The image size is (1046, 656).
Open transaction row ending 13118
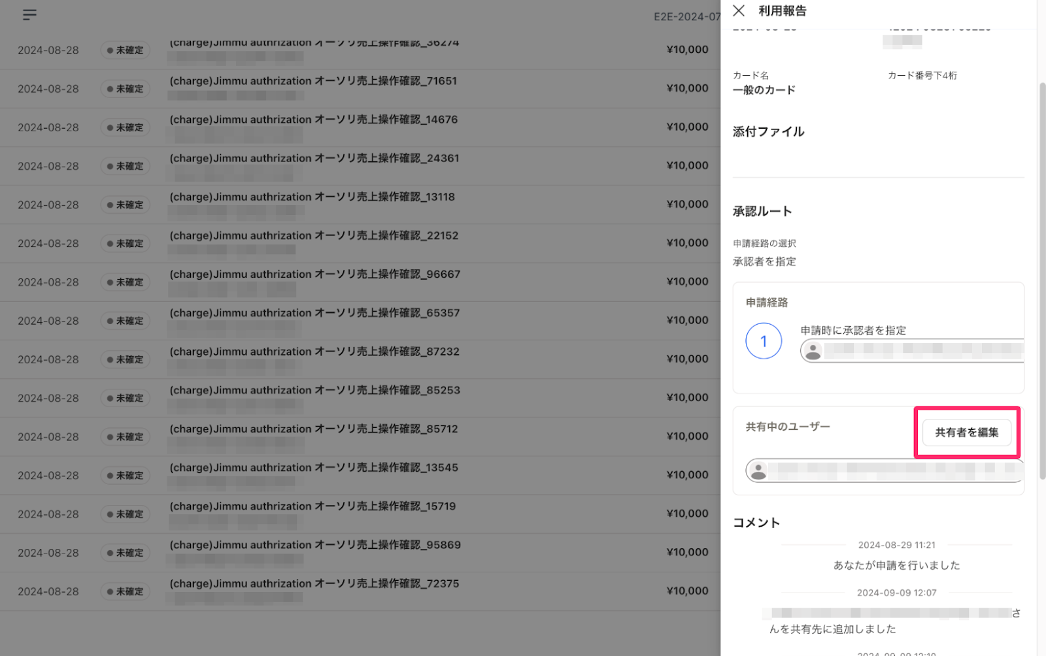coord(360,205)
